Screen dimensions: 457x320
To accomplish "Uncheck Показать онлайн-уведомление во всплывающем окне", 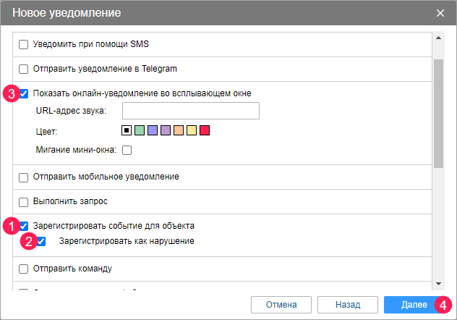I will [24, 93].
